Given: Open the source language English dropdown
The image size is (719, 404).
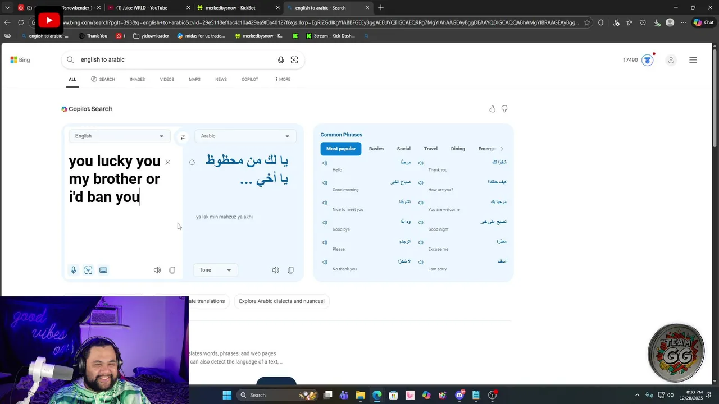Looking at the screenshot, I should coord(119,136).
